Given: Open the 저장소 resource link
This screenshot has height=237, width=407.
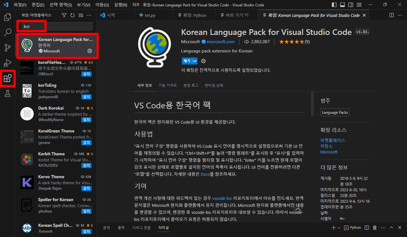Looking at the screenshot, I should click(x=327, y=146).
